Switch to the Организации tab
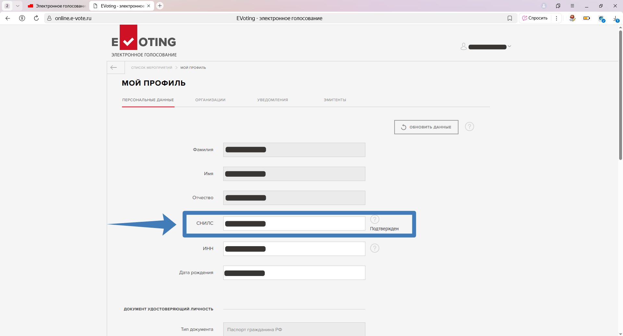623x336 pixels. coord(210,100)
